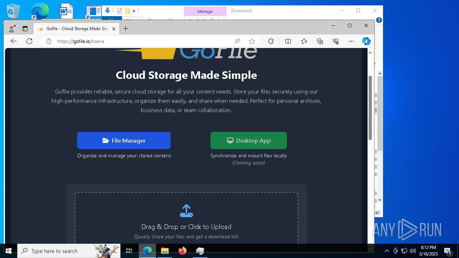The width and height of the screenshot is (459, 258).
Task: Click the Desktop App button
Action: [249, 140]
